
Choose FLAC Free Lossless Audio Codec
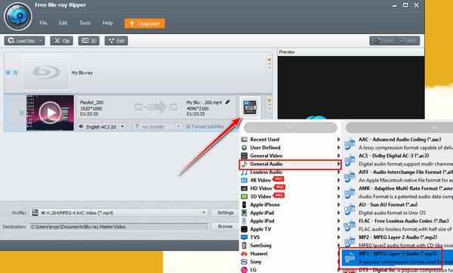click(x=398, y=225)
